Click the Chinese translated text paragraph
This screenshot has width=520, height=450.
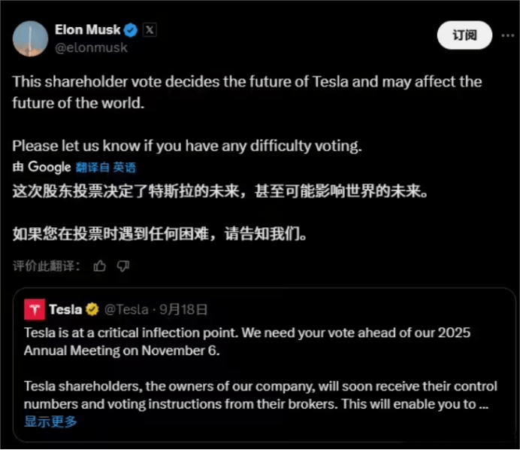[x=220, y=212]
